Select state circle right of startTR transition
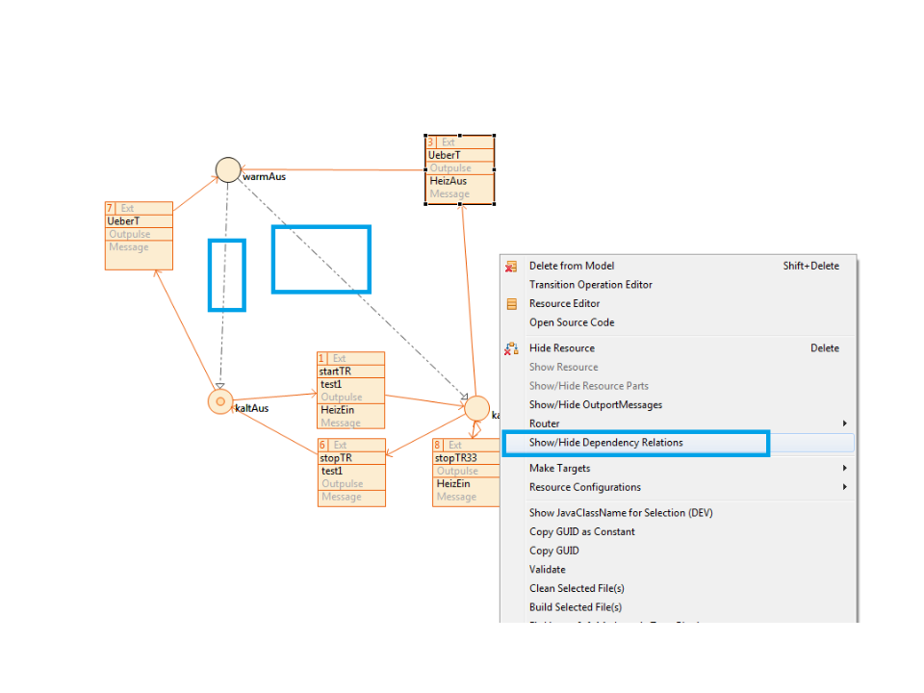 476,408
